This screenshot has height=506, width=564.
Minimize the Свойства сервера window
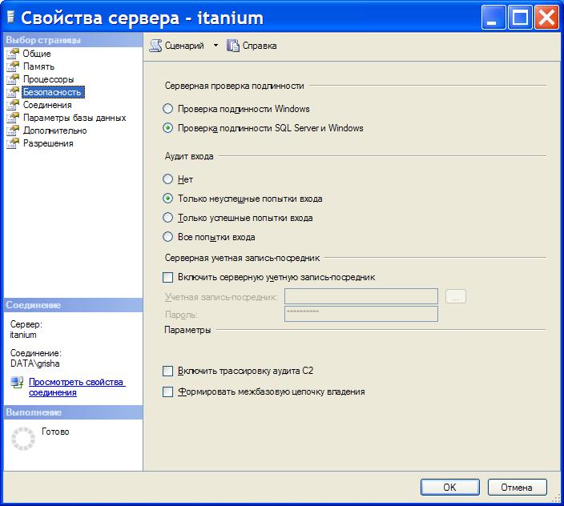click(493, 18)
